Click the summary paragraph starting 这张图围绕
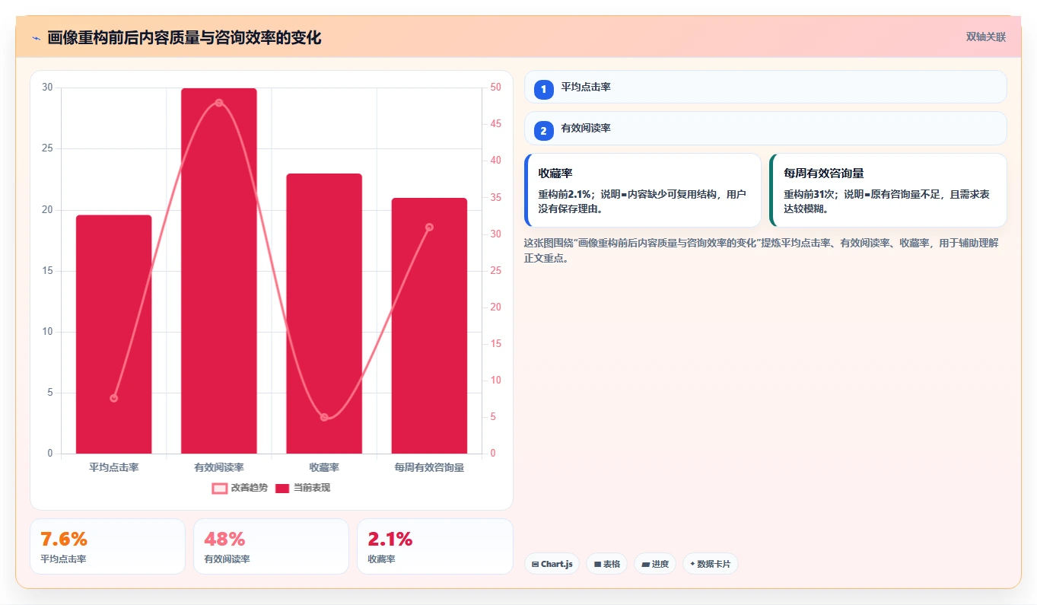This screenshot has height=605, width=1037. click(x=761, y=250)
